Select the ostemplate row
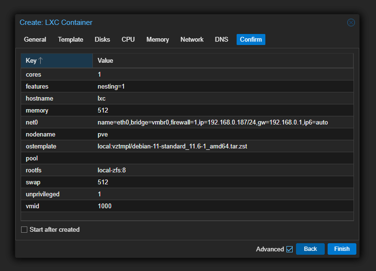 click(187, 147)
